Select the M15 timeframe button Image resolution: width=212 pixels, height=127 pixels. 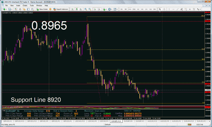pyautogui.click(x=130, y=9)
